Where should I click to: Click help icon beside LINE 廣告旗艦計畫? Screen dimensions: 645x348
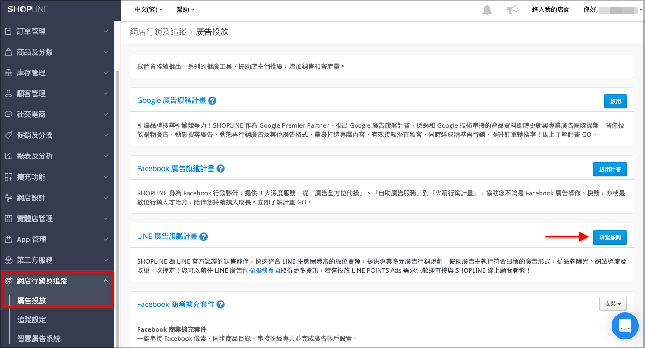(x=204, y=237)
